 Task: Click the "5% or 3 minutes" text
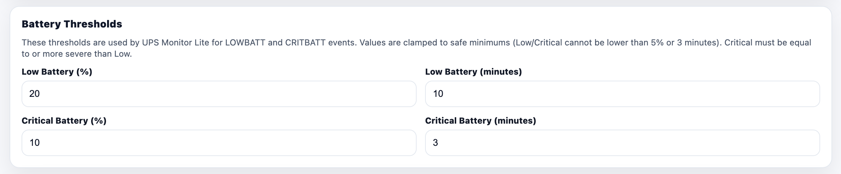[x=684, y=43]
